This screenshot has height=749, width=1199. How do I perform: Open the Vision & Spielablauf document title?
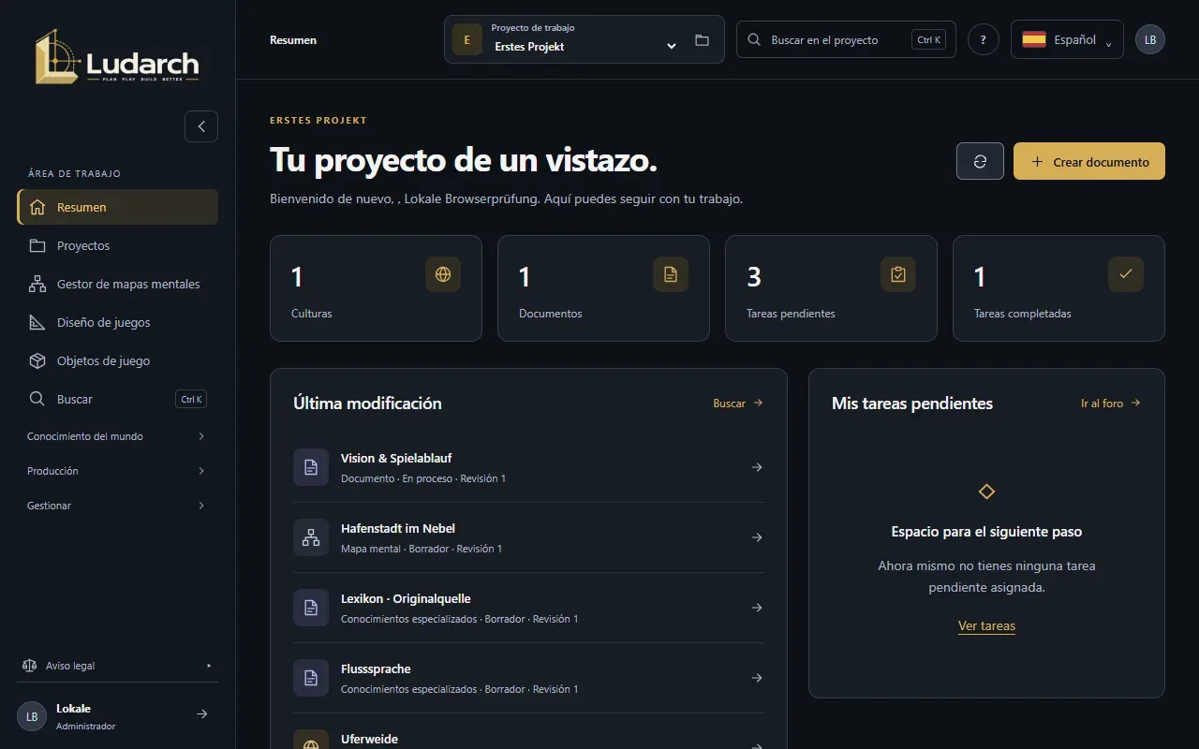[x=396, y=458]
